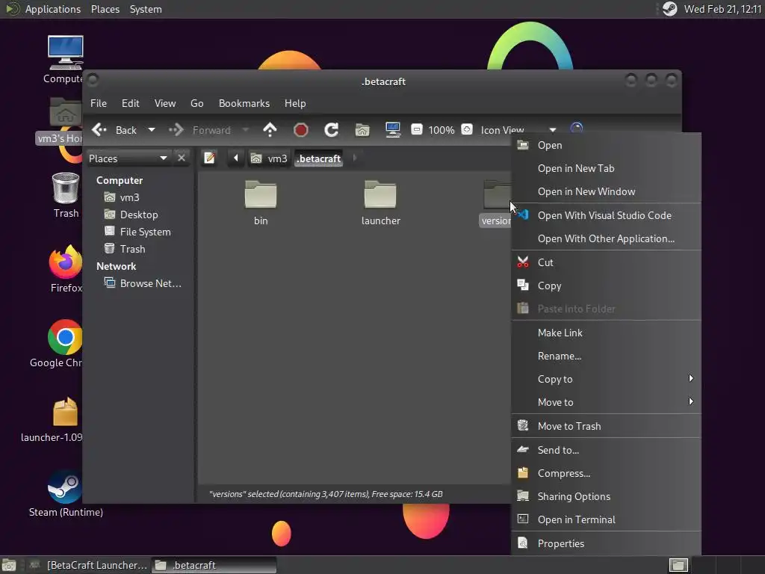This screenshot has height=574, width=765.
Task: Toggle the location edit pencil icon
Action: point(210,158)
